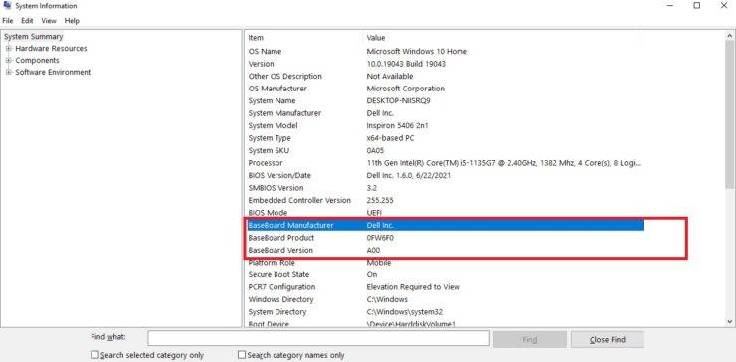Click the value Microsoft Corporation
This screenshot has height=362, width=736.
[x=405, y=89]
